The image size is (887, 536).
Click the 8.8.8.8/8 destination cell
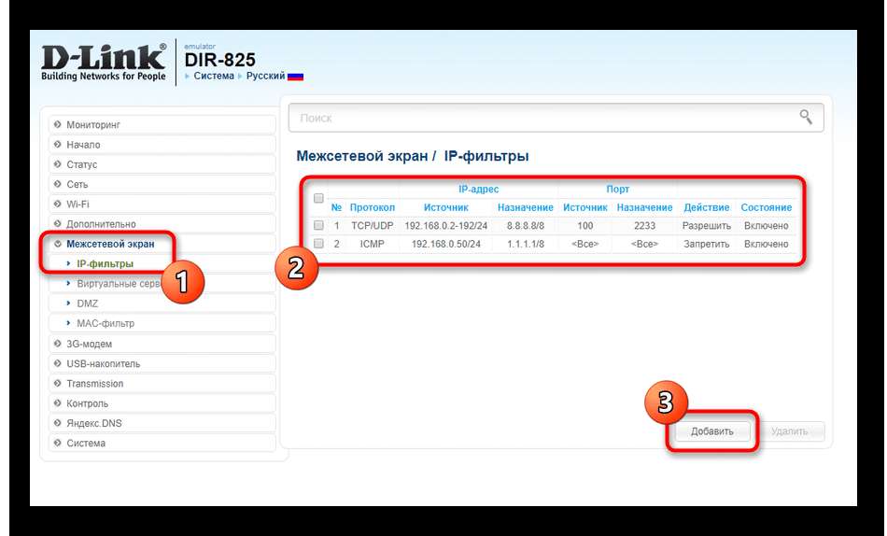click(x=526, y=225)
